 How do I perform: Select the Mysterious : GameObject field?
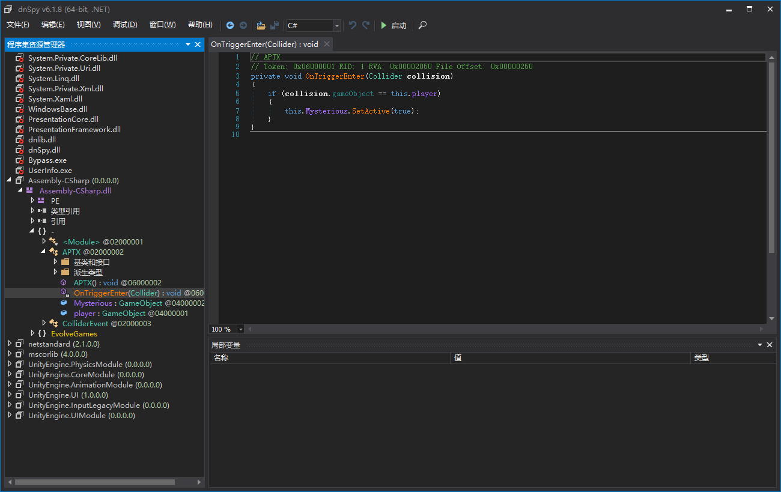139,303
